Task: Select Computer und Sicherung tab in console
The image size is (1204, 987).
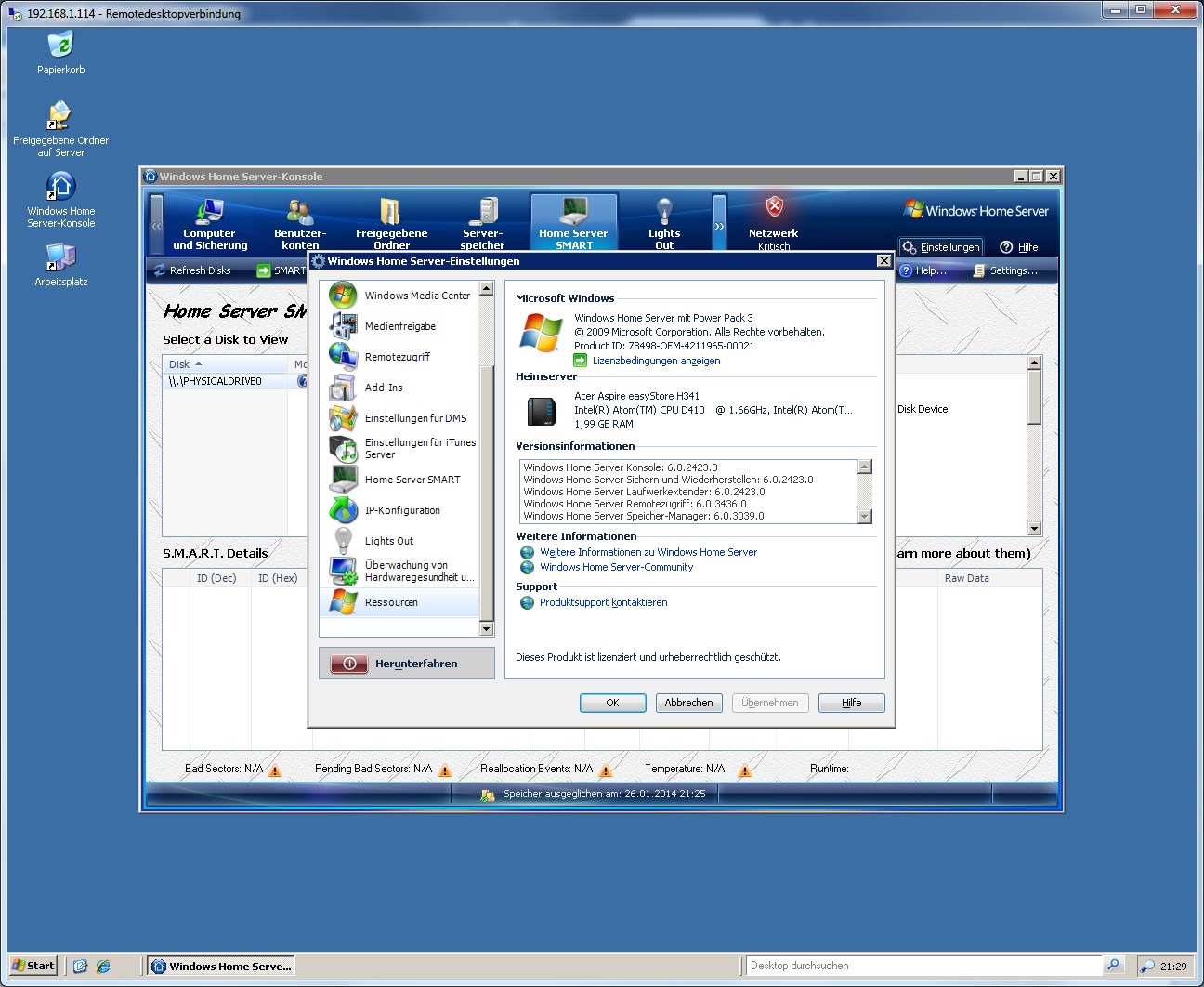Action: pos(210,224)
